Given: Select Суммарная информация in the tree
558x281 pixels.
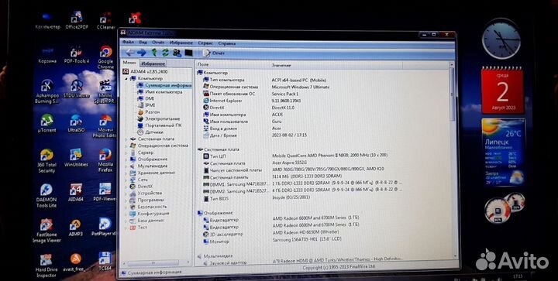Looking at the screenshot, I should click(164, 85).
